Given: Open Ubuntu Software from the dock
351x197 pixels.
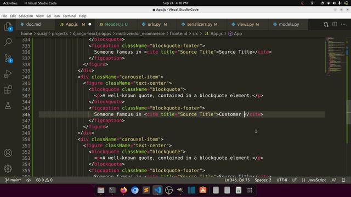Looking at the screenshot, I should tap(203, 190).
